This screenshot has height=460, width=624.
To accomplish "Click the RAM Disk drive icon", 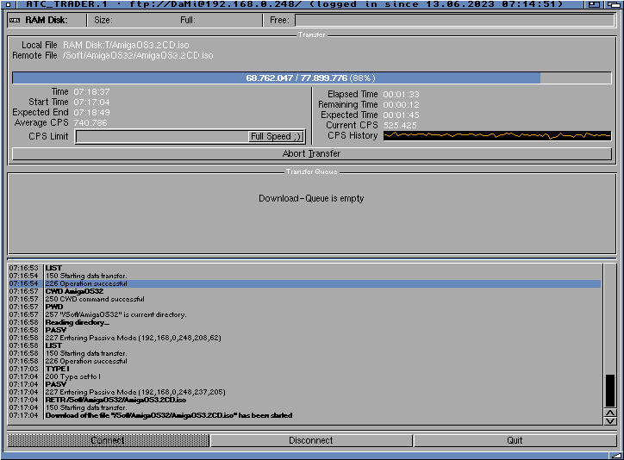I will point(14,20).
